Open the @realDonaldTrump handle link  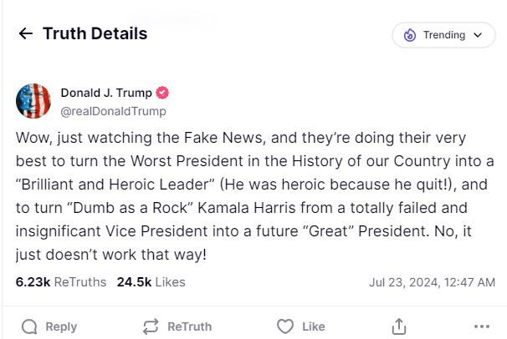113,111
